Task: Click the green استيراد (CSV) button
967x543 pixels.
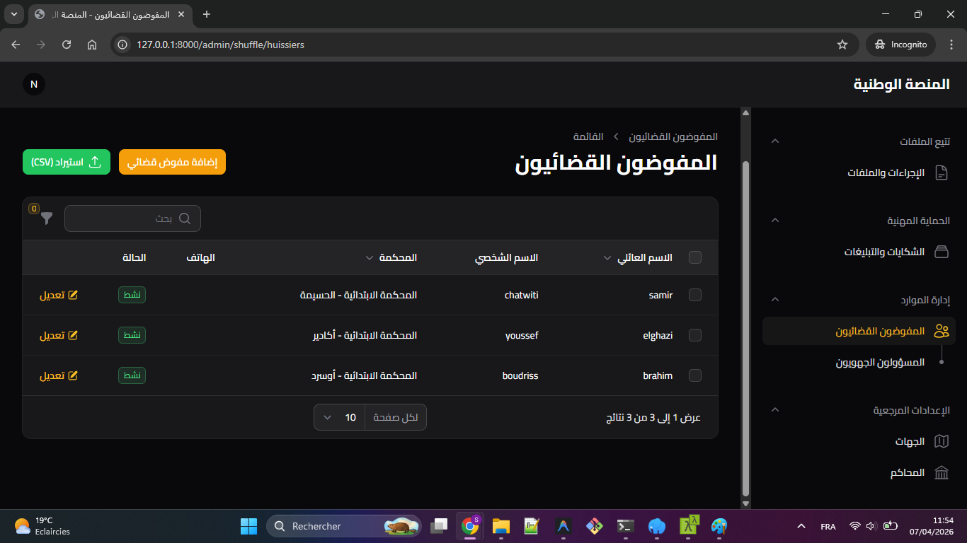Action: [x=67, y=162]
